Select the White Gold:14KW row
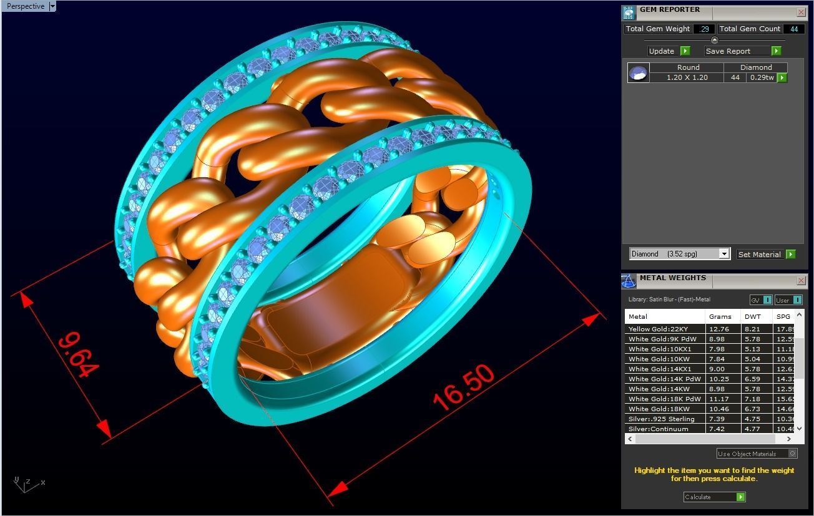 [x=710, y=389]
